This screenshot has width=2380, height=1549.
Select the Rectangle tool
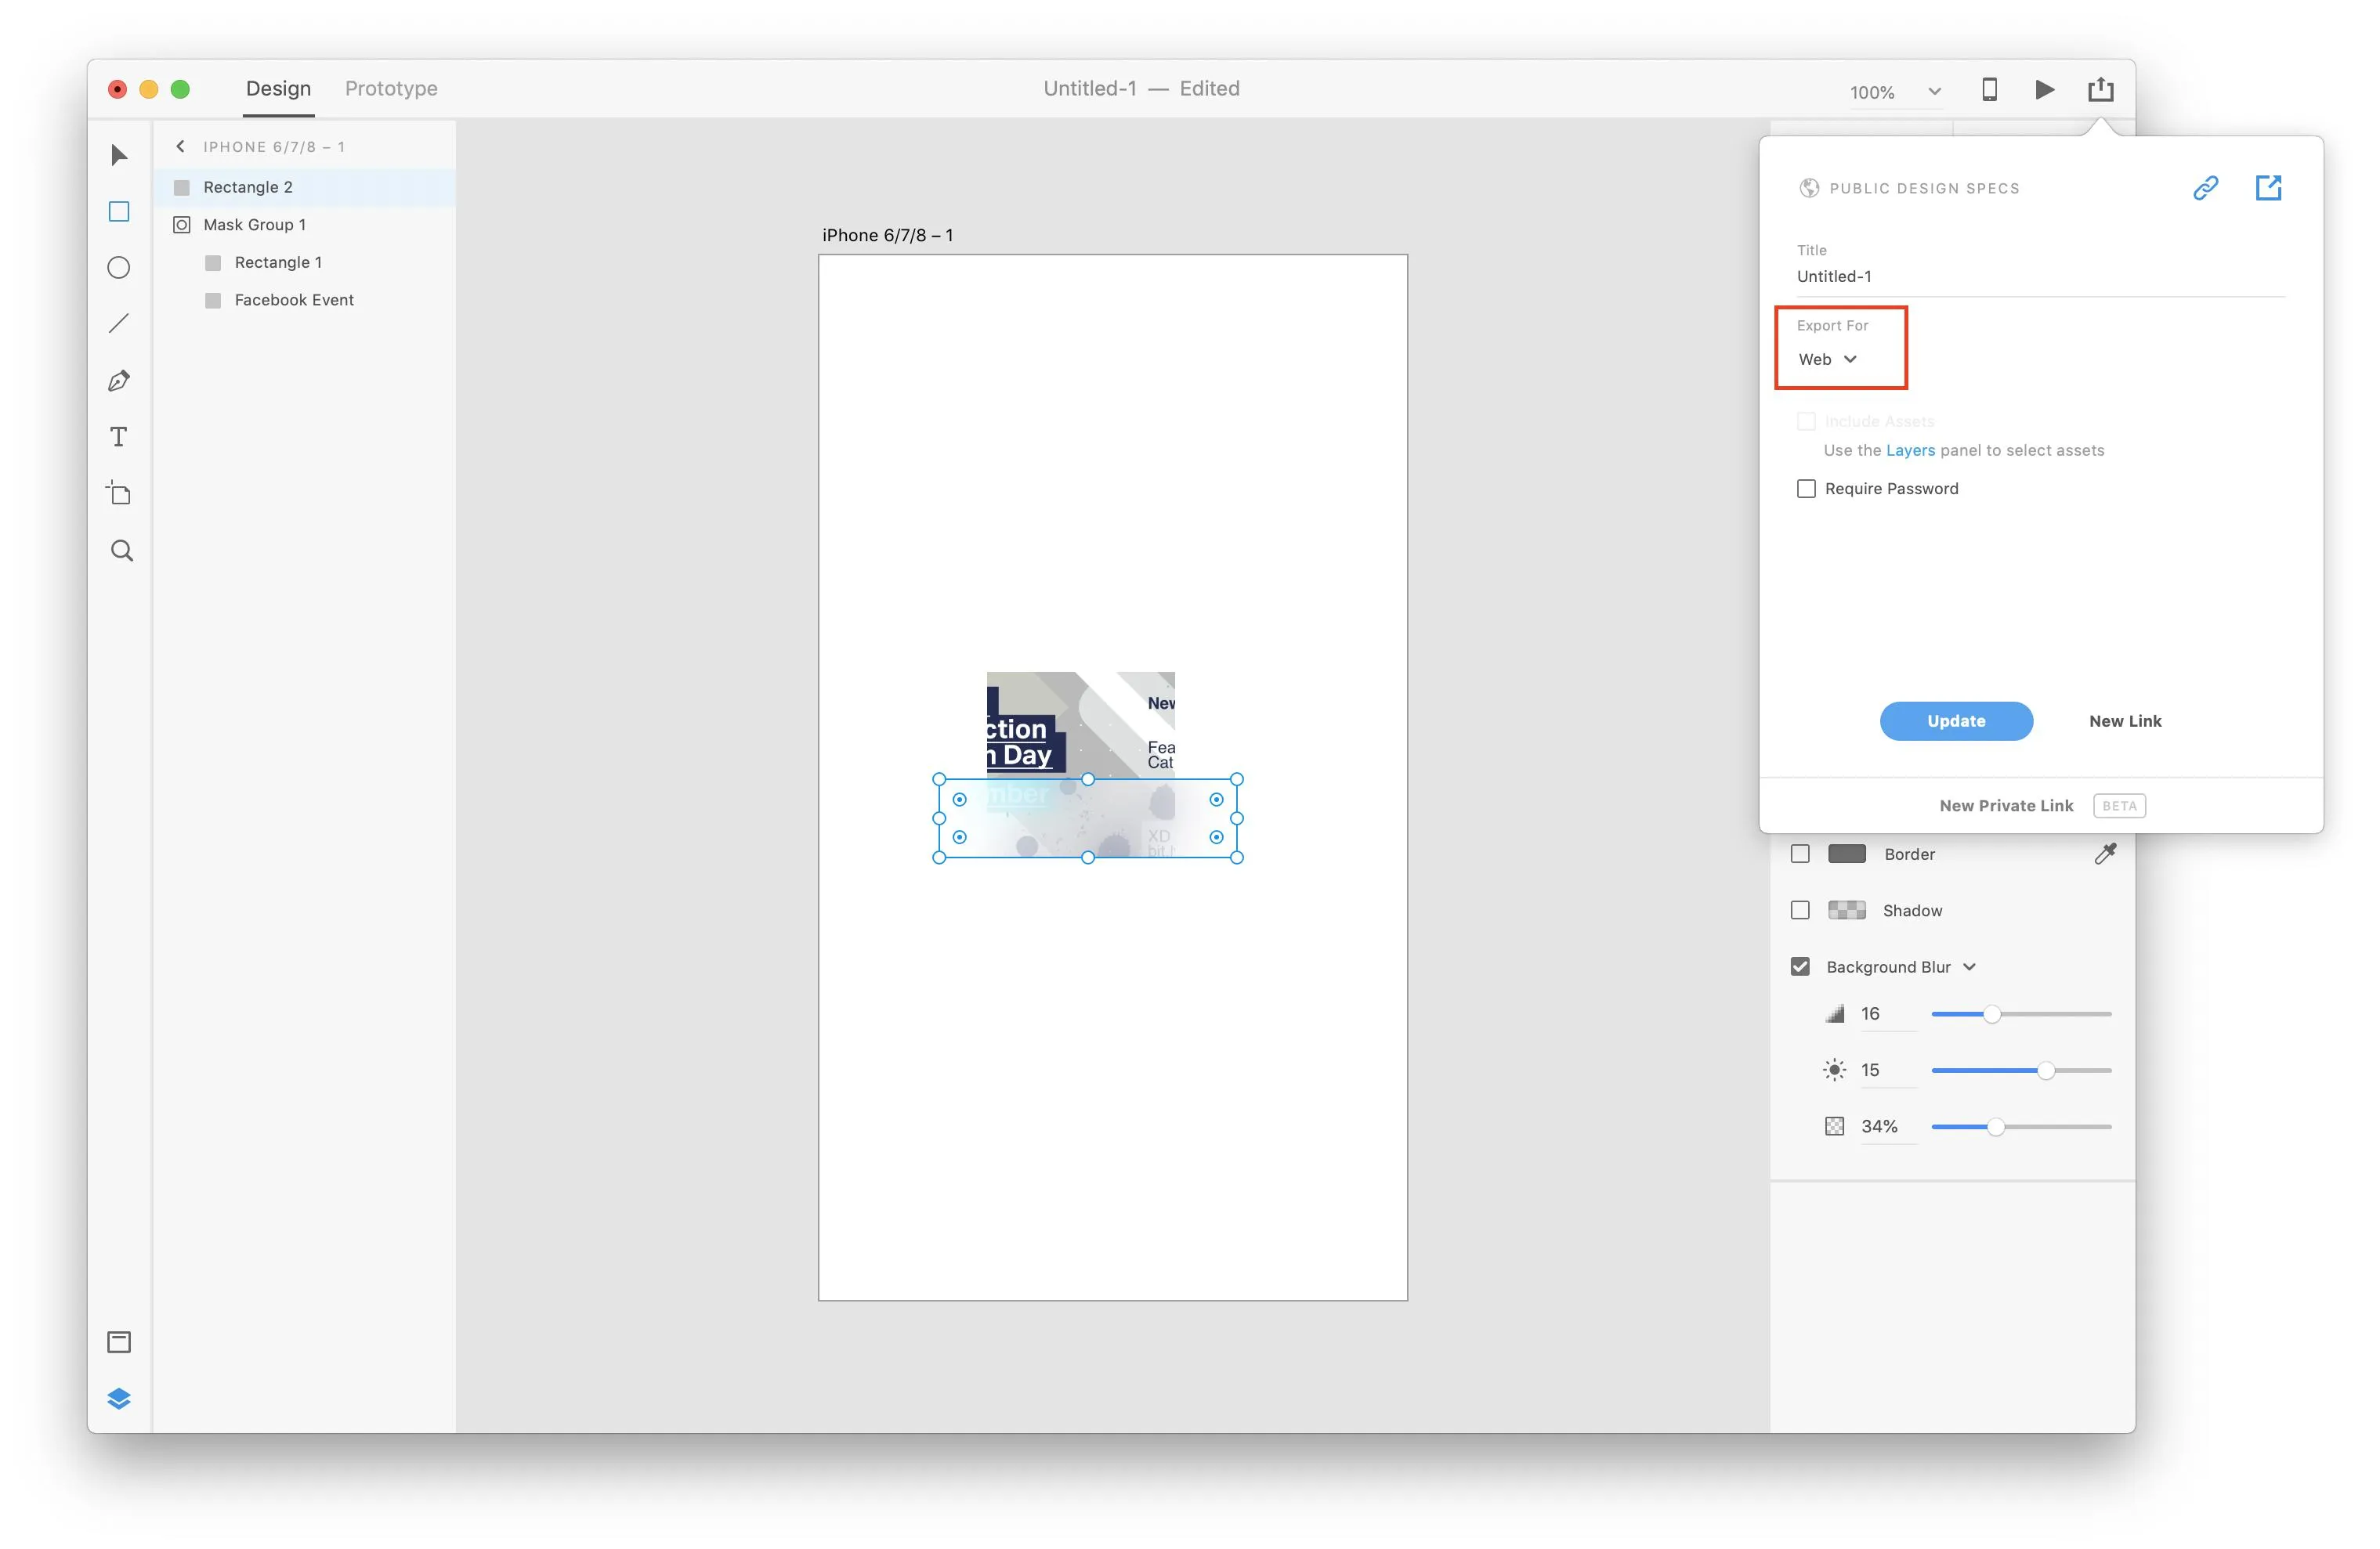(119, 212)
